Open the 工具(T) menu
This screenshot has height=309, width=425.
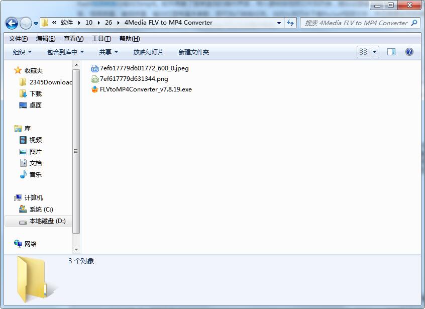(x=101, y=39)
